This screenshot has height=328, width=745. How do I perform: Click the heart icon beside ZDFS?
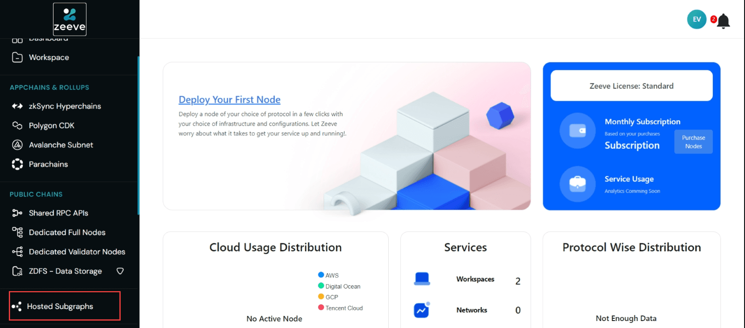click(120, 271)
